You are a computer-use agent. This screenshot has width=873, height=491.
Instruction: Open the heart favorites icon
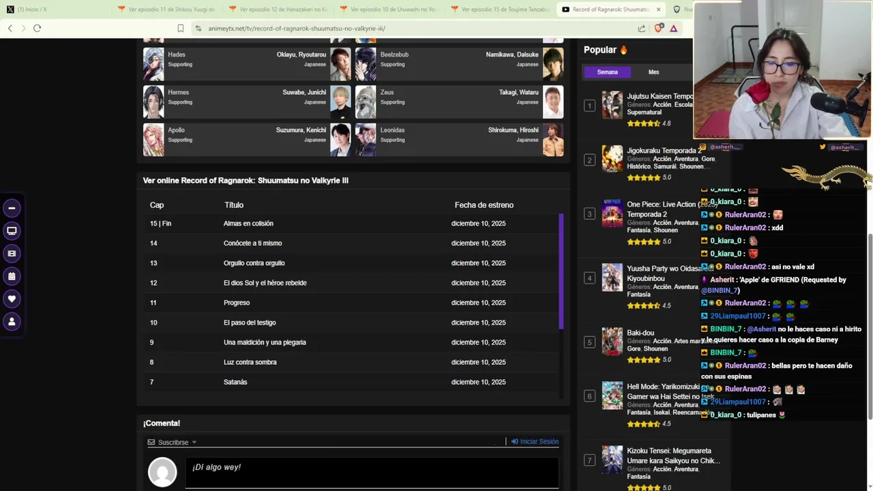coord(12,299)
